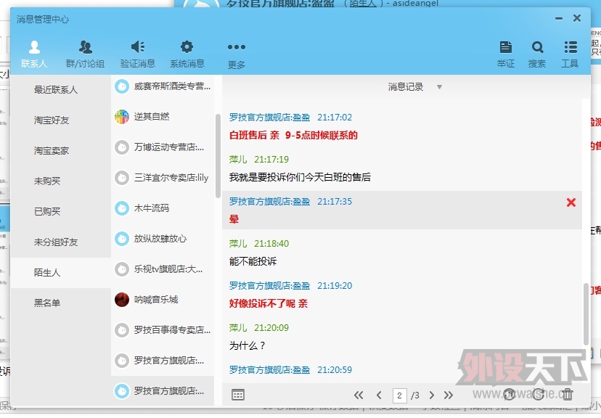This screenshot has height=418, width=601.
Task: Select 陌生人 group
Action: 60,272
